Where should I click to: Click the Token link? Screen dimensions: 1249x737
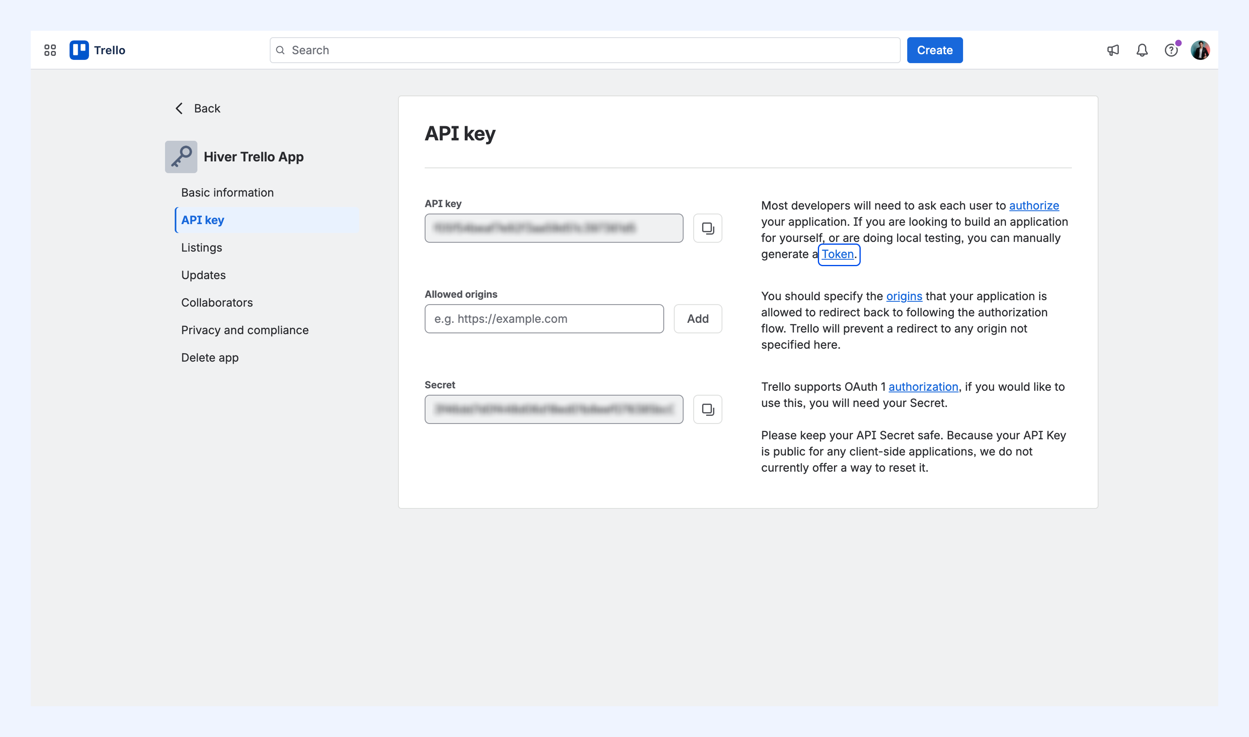tap(838, 254)
